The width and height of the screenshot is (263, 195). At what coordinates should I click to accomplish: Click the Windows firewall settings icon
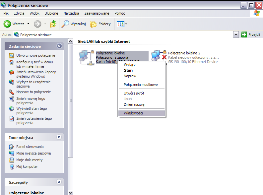tap(12, 72)
